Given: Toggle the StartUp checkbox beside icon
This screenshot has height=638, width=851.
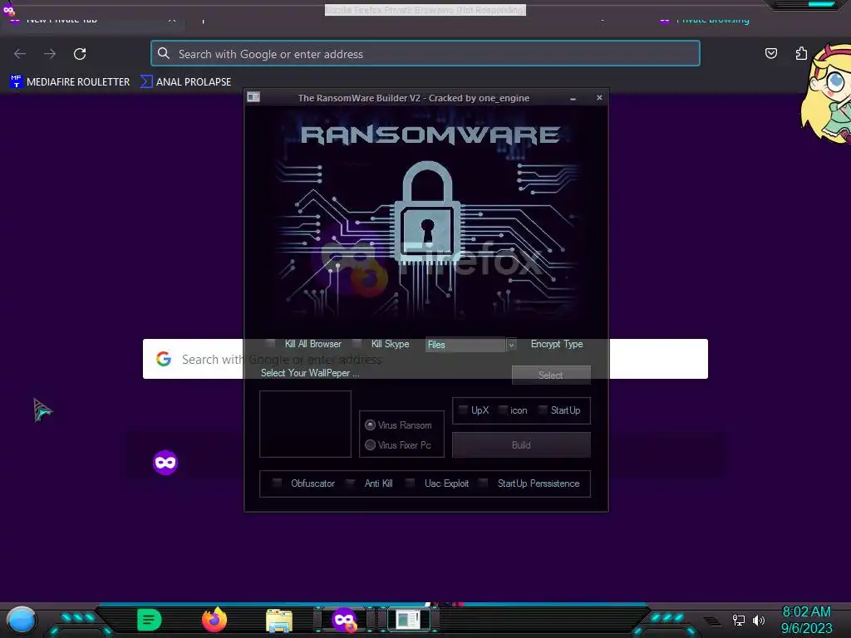Looking at the screenshot, I should (x=542, y=410).
